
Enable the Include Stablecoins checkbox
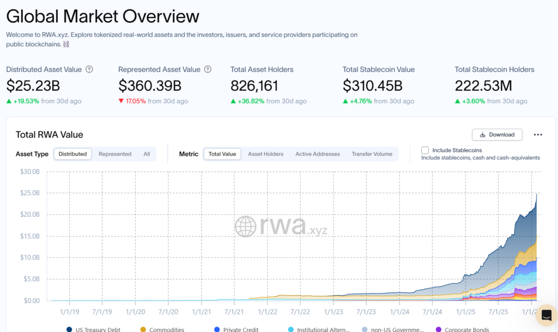point(425,150)
